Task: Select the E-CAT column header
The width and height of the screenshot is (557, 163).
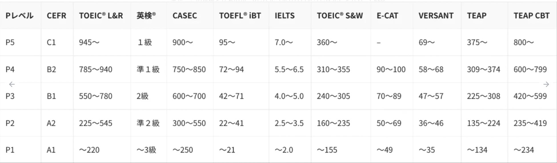Action: click(387, 16)
